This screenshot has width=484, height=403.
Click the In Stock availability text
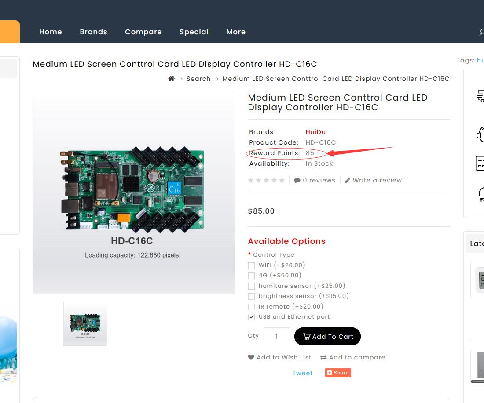point(319,164)
